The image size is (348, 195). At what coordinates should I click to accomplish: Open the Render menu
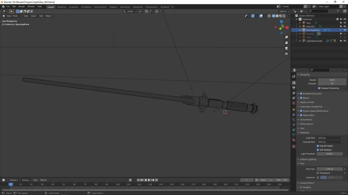(x=22, y=7)
